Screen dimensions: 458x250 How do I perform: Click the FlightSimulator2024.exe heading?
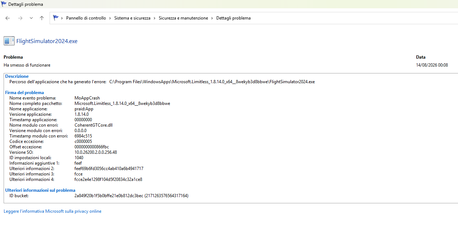click(x=47, y=41)
